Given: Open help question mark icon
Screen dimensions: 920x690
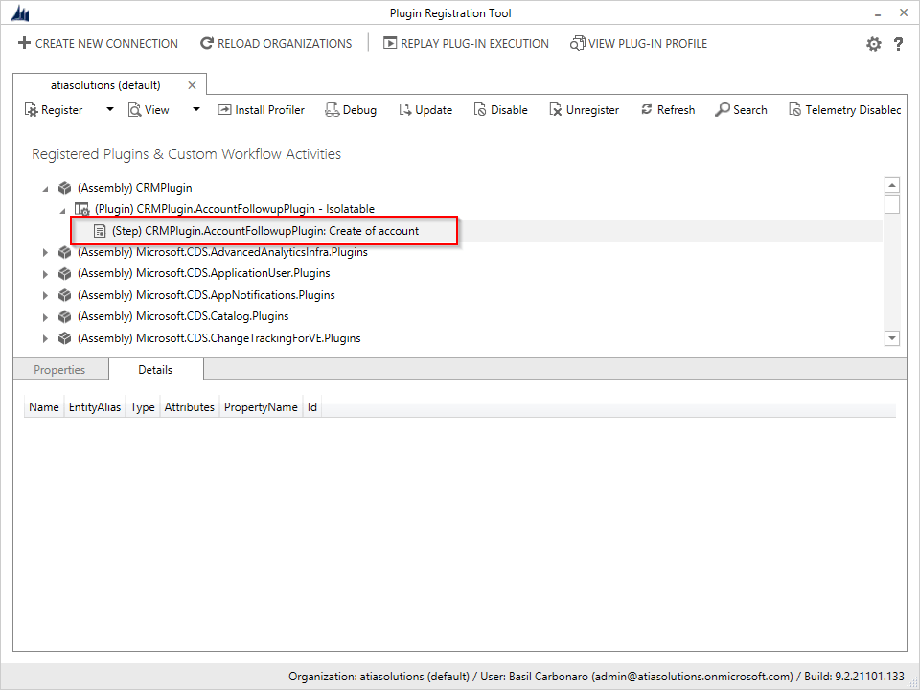Looking at the screenshot, I should (x=898, y=44).
